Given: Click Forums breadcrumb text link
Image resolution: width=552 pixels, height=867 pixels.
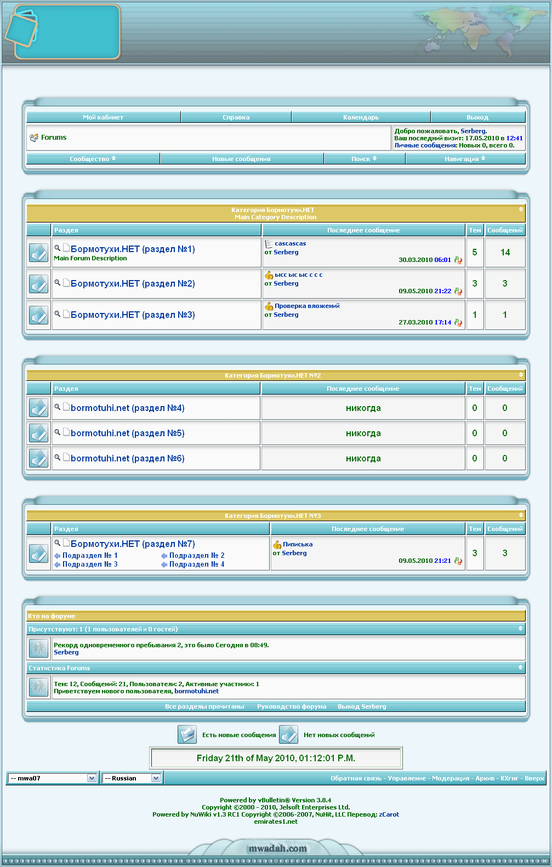Looking at the screenshot, I should tap(54, 138).
